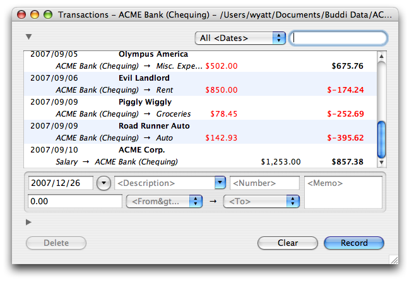The width and height of the screenshot is (414, 283).
Task: Click the Misc. Expe... category text
Action: [x=179, y=66]
